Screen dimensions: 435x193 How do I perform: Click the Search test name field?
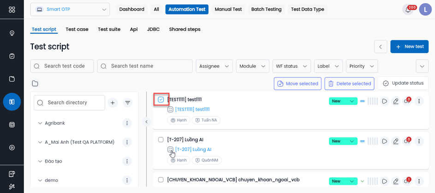145,66
